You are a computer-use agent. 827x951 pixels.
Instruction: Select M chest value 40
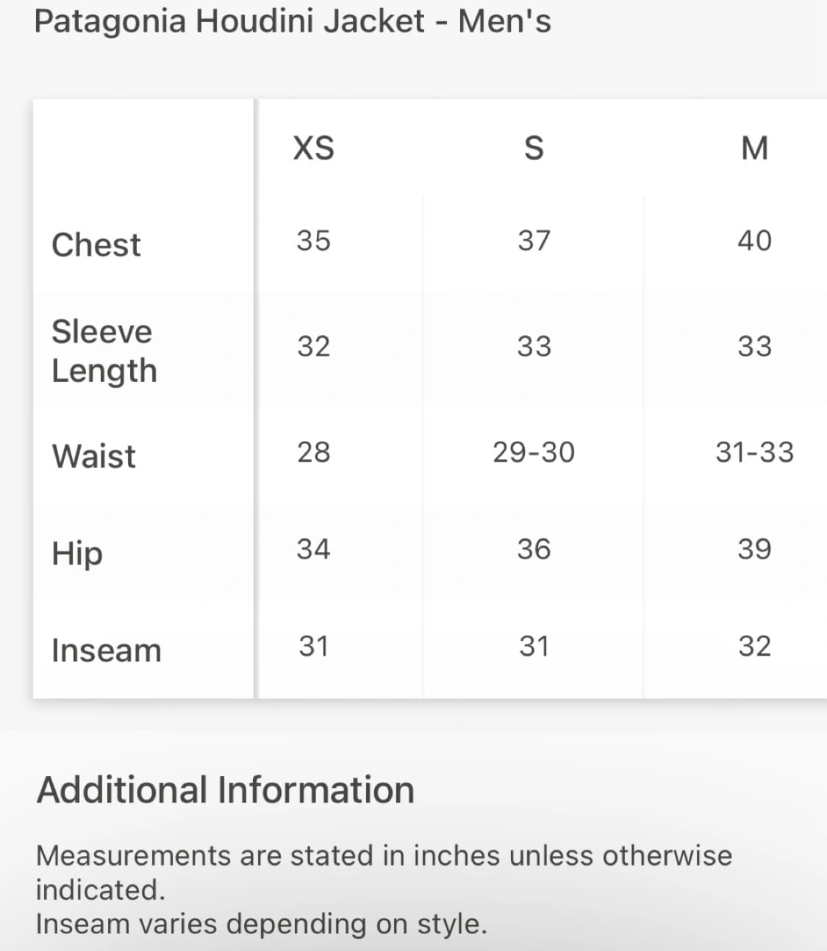click(x=755, y=240)
